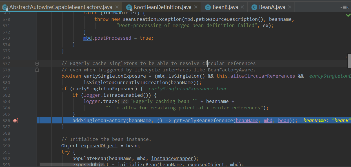
Task: Click the allowCircularReferences field reference
Action: tap(263, 76)
